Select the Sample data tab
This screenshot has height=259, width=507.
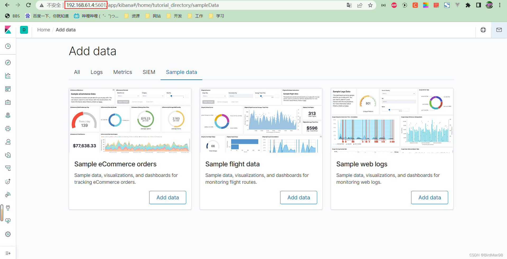[181, 72]
